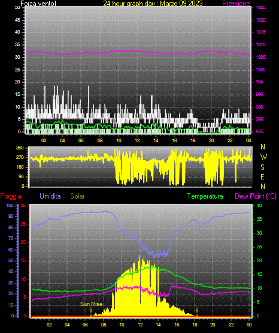Image resolution: width=279 pixels, height=333 pixels.
Task: Click the 40 wind speed axis value
Action: (x=17, y=32)
